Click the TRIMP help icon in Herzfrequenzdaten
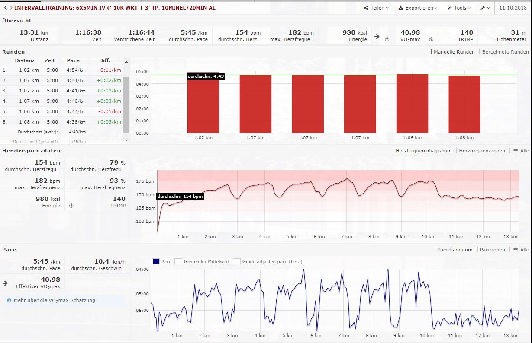This screenshot has height=343, width=532. click(x=71, y=206)
